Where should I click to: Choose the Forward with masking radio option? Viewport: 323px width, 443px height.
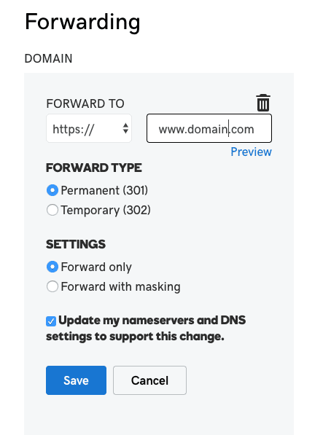coord(52,286)
